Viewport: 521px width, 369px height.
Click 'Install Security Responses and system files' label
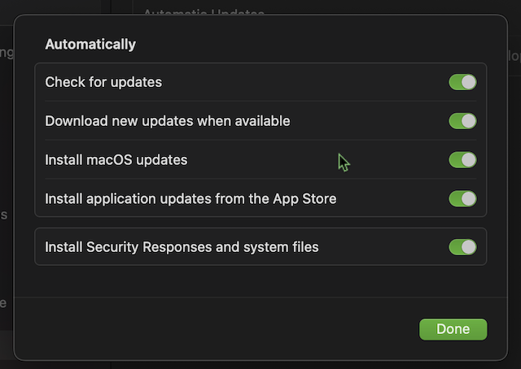coord(182,247)
